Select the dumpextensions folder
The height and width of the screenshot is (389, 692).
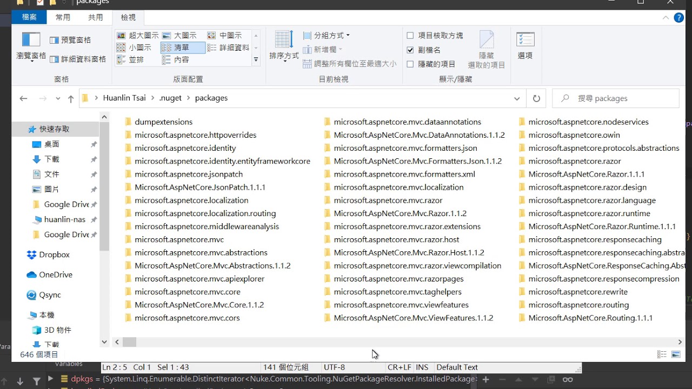tap(158, 122)
